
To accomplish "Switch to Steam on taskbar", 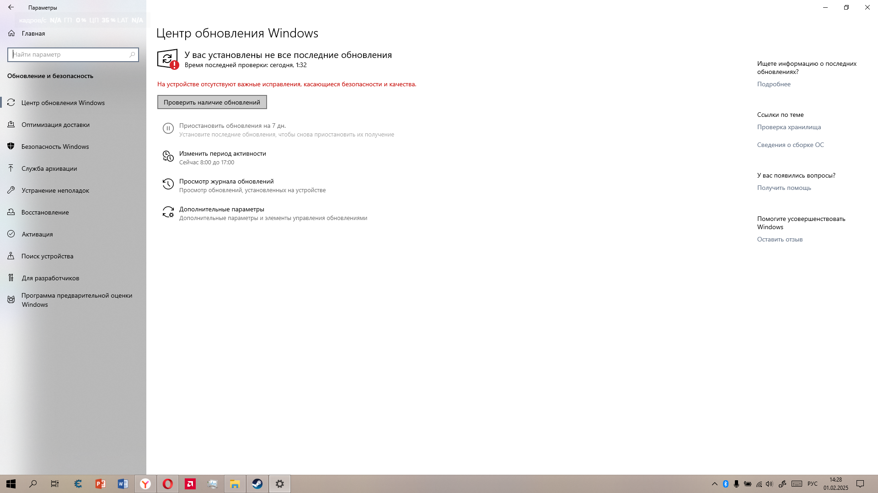I will pyautogui.click(x=257, y=484).
